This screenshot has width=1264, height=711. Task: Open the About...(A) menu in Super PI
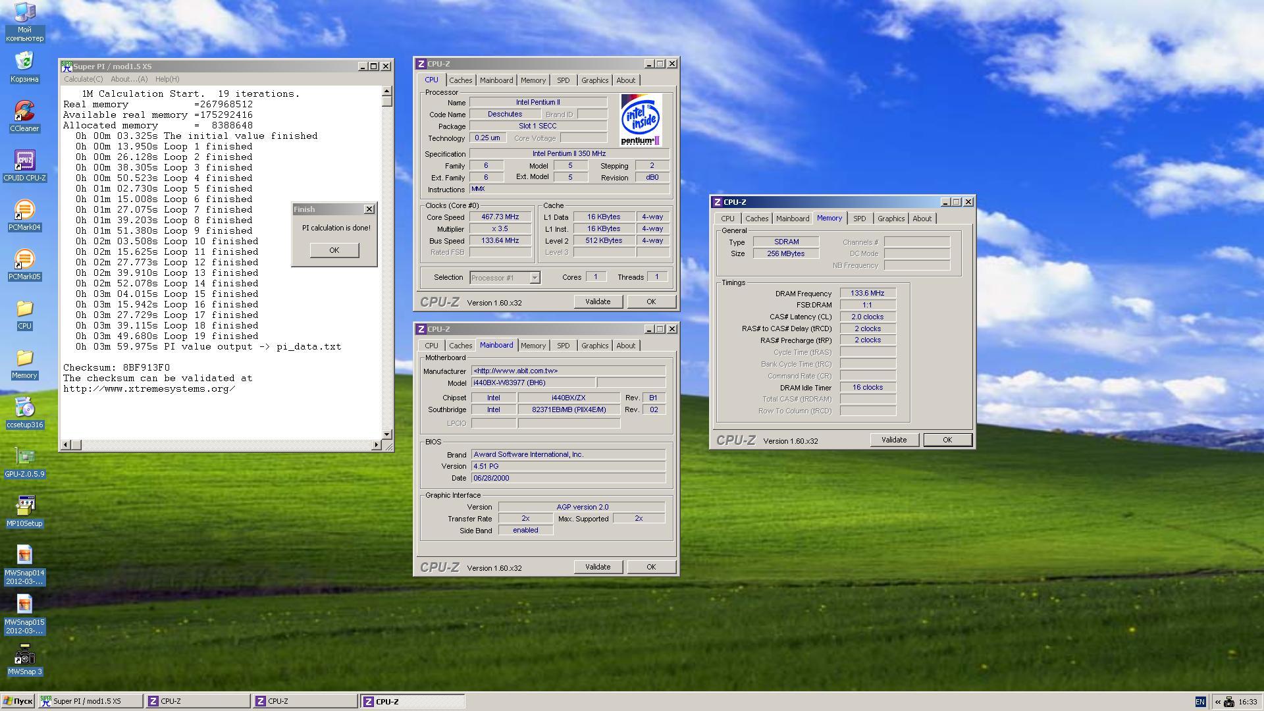click(129, 79)
